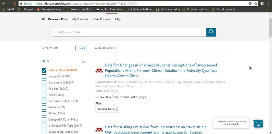Show more bookmarks via the overflow chevron
This screenshot has height=134, width=272.
(x=267, y=9)
